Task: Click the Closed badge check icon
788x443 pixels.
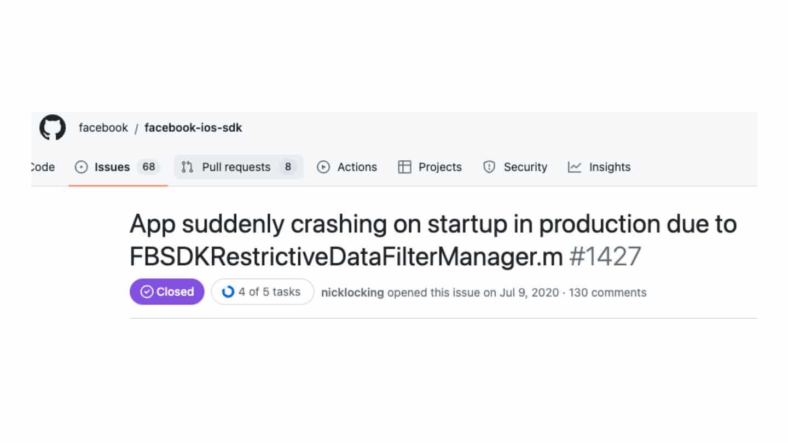Action: coord(146,292)
